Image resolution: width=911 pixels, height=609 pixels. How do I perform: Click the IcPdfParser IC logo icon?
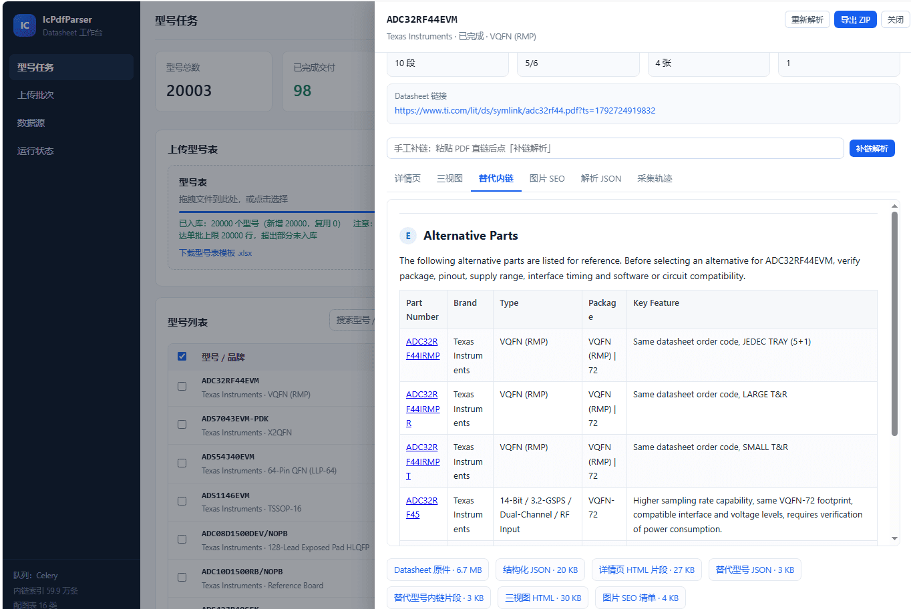[25, 25]
